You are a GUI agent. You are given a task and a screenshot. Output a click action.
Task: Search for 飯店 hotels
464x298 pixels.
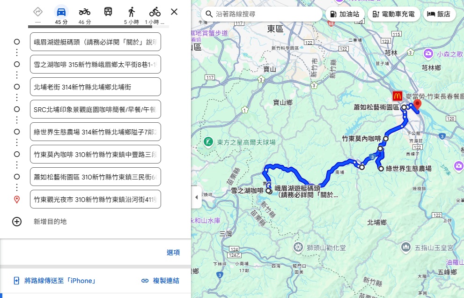click(439, 14)
